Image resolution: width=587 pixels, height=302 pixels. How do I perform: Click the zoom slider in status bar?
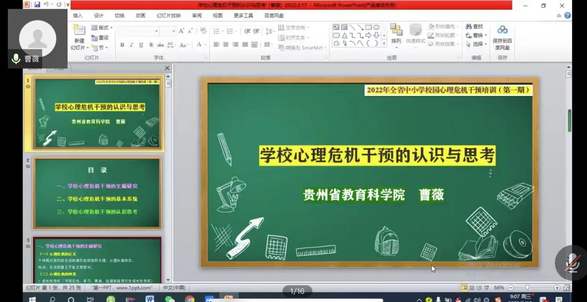(x=527, y=288)
